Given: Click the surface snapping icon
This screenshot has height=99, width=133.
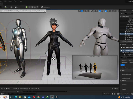Looking at the screenshot, I should tap(92, 11).
